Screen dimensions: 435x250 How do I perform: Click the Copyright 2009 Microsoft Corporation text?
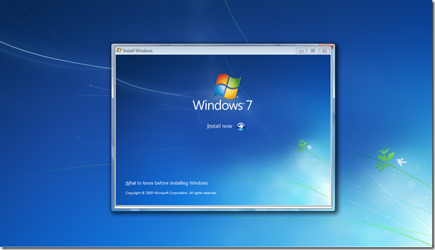click(x=171, y=193)
